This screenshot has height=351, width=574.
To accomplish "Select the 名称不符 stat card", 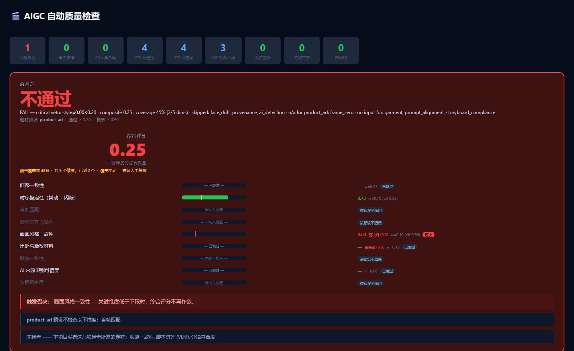I will pos(302,50).
